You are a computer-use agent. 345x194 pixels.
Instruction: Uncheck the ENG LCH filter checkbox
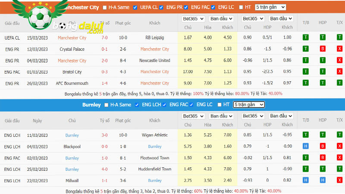137,105
